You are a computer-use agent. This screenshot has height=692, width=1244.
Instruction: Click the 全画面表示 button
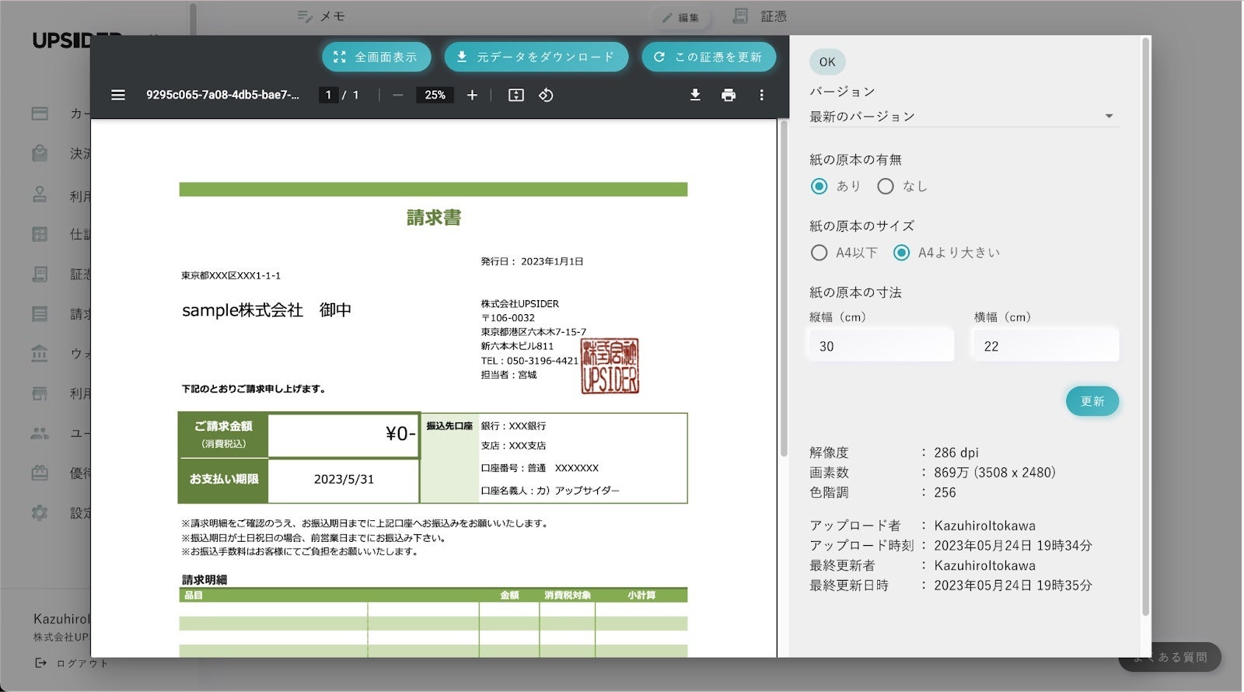click(x=376, y=57)
